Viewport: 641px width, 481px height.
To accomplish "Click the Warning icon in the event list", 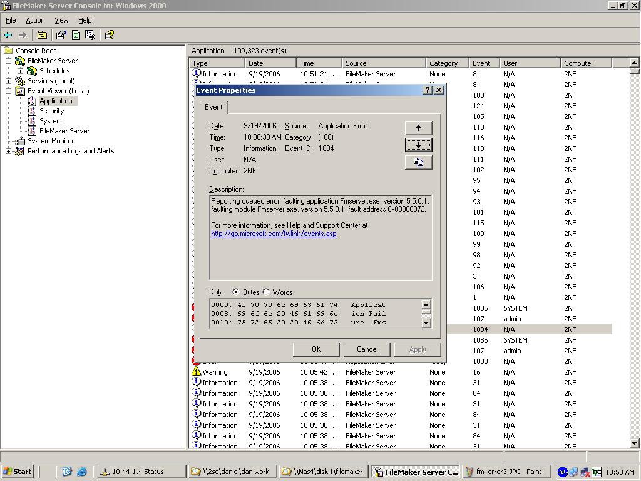I will pyautogui.click(x=196, y=371).
